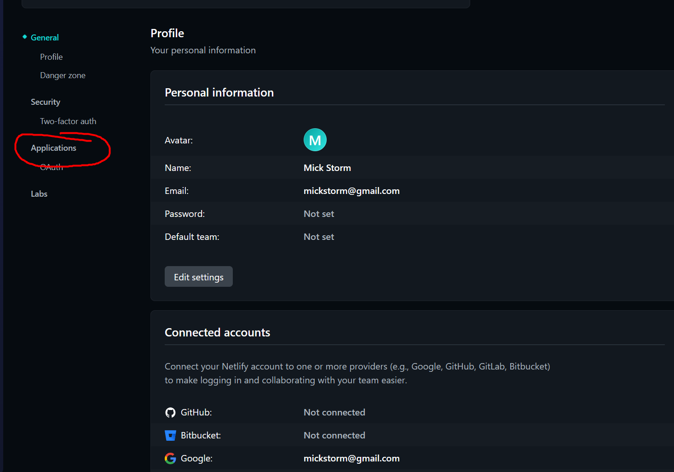Navigate to OAuth under Applications

(51, 167)
